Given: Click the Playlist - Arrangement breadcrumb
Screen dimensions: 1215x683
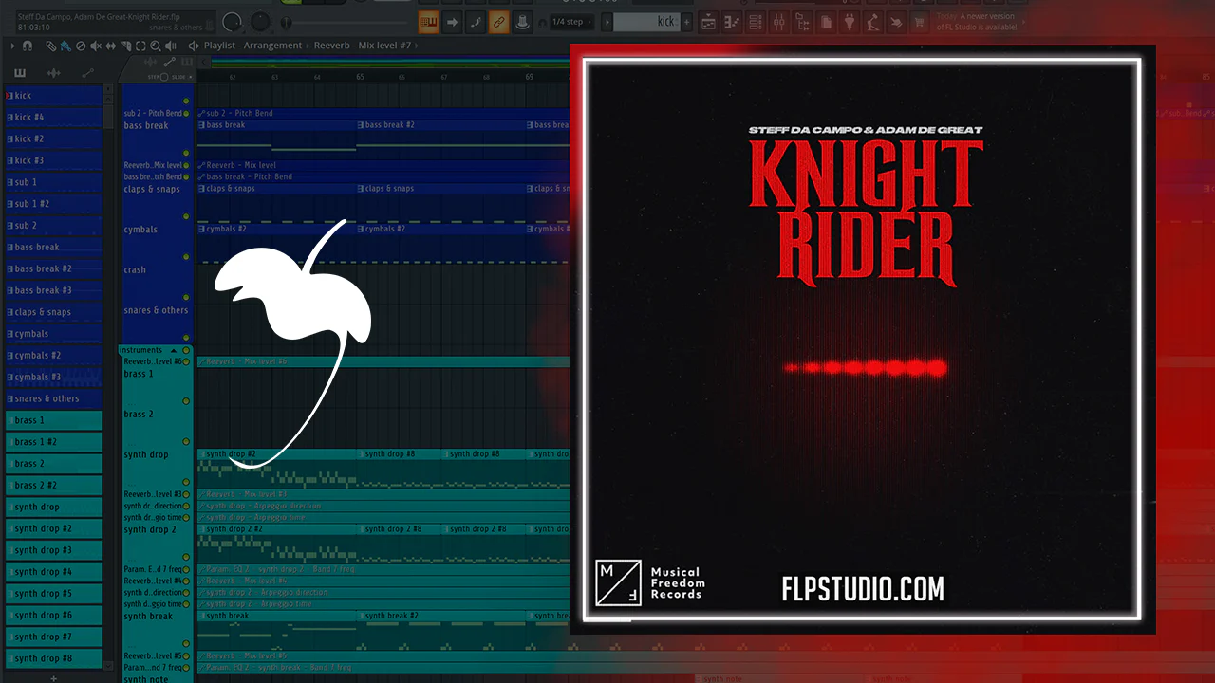Looking at the screenshot, I should tap(252, 46).
